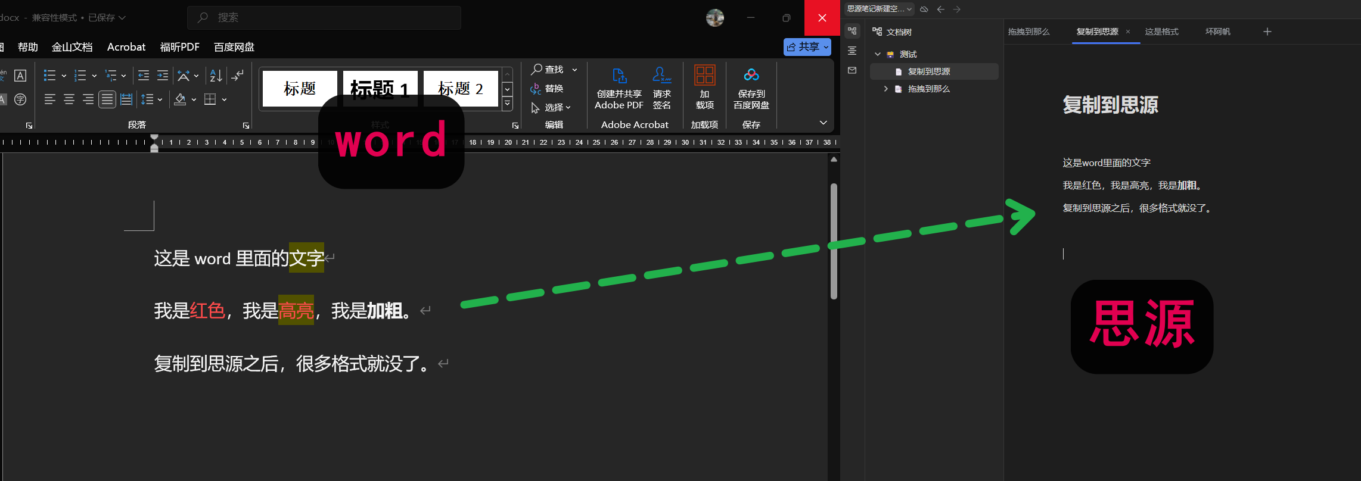Toggle justified alignment in Word
This screenshot has height=481, width=1361.
pyautogui.click(x=107, y=99)
